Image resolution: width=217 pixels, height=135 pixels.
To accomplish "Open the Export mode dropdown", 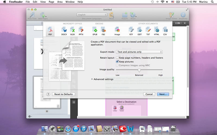I will point(139,52).
